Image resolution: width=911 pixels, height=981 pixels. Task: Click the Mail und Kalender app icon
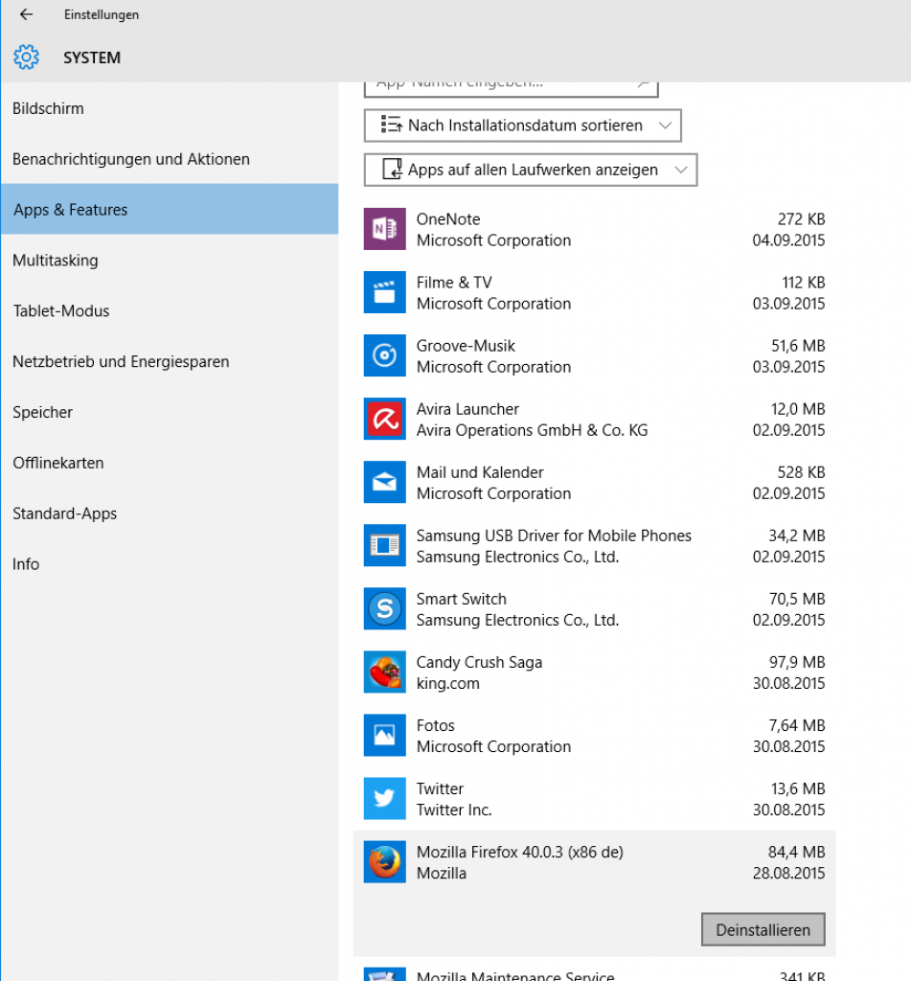tap(385, 482)
